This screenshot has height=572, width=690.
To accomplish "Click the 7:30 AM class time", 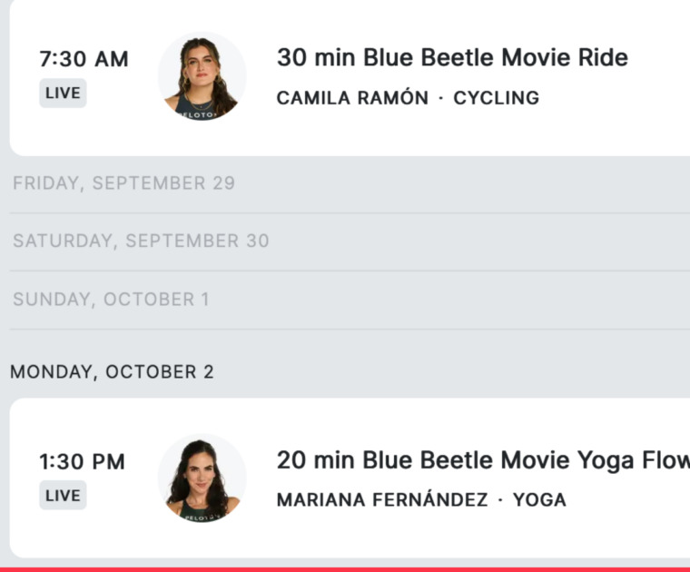I will 84,60.
